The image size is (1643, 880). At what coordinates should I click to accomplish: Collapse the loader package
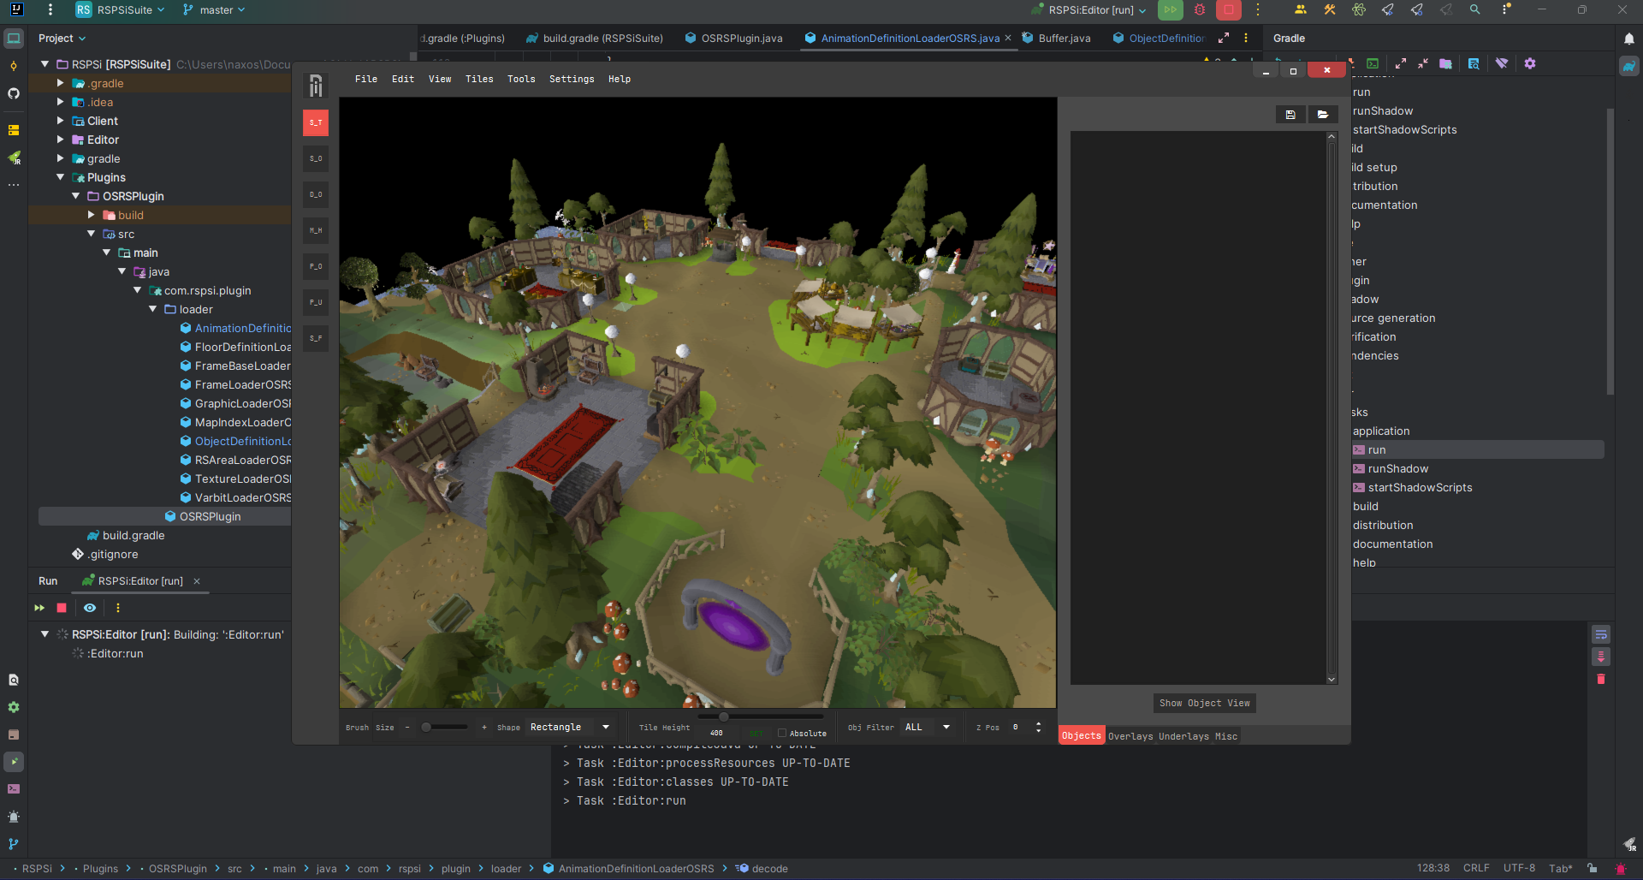pos(153,309)
